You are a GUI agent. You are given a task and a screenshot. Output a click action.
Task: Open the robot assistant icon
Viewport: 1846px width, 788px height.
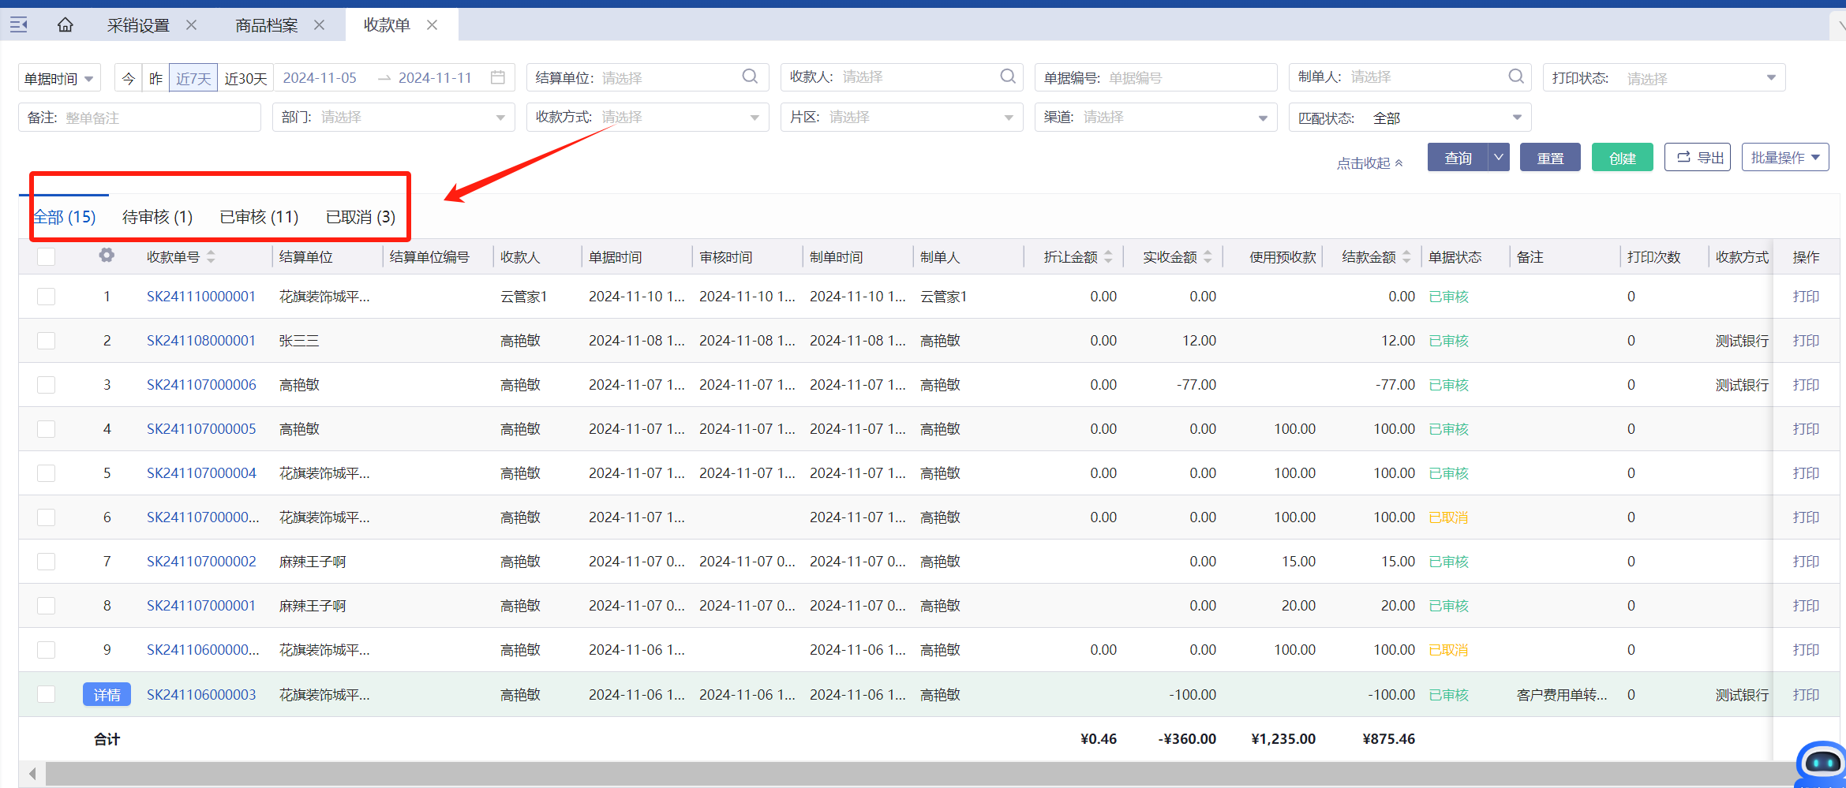(1822, 763)
